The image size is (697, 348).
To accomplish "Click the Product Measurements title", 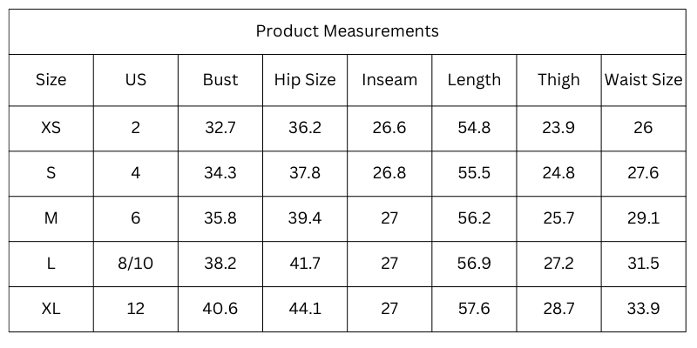I will pyautogui.click(x=347, y=31).
